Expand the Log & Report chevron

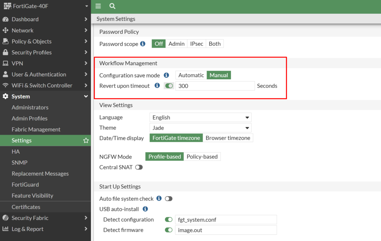[x=86, y=229]
